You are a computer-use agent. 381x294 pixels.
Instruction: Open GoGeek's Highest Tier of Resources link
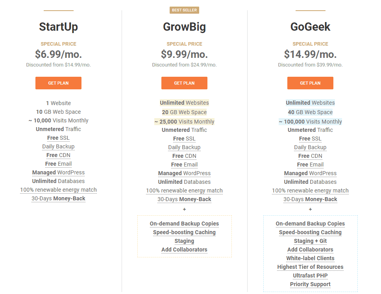[x=310, y=267]
